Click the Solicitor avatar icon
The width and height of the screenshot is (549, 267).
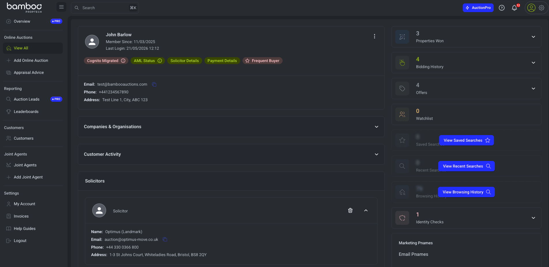point(99,210)
